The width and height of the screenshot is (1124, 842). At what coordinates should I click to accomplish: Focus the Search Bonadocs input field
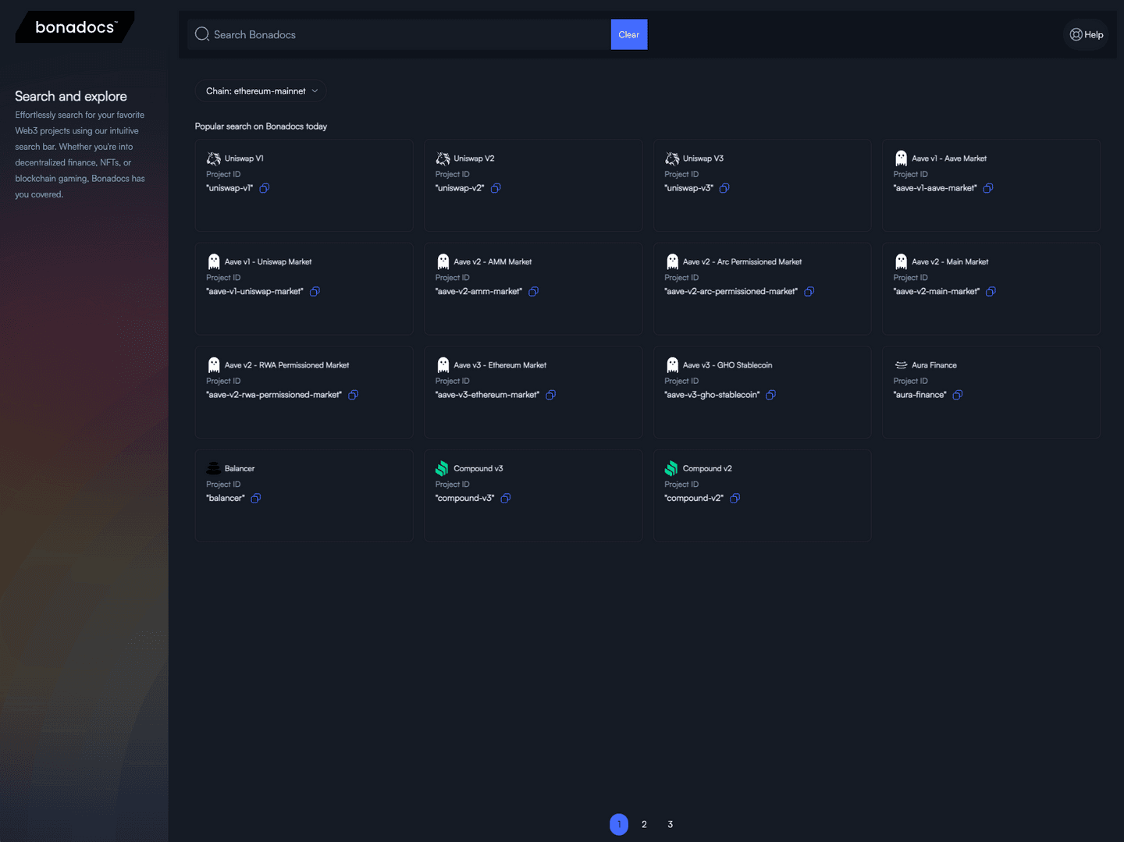coord(400,34)
